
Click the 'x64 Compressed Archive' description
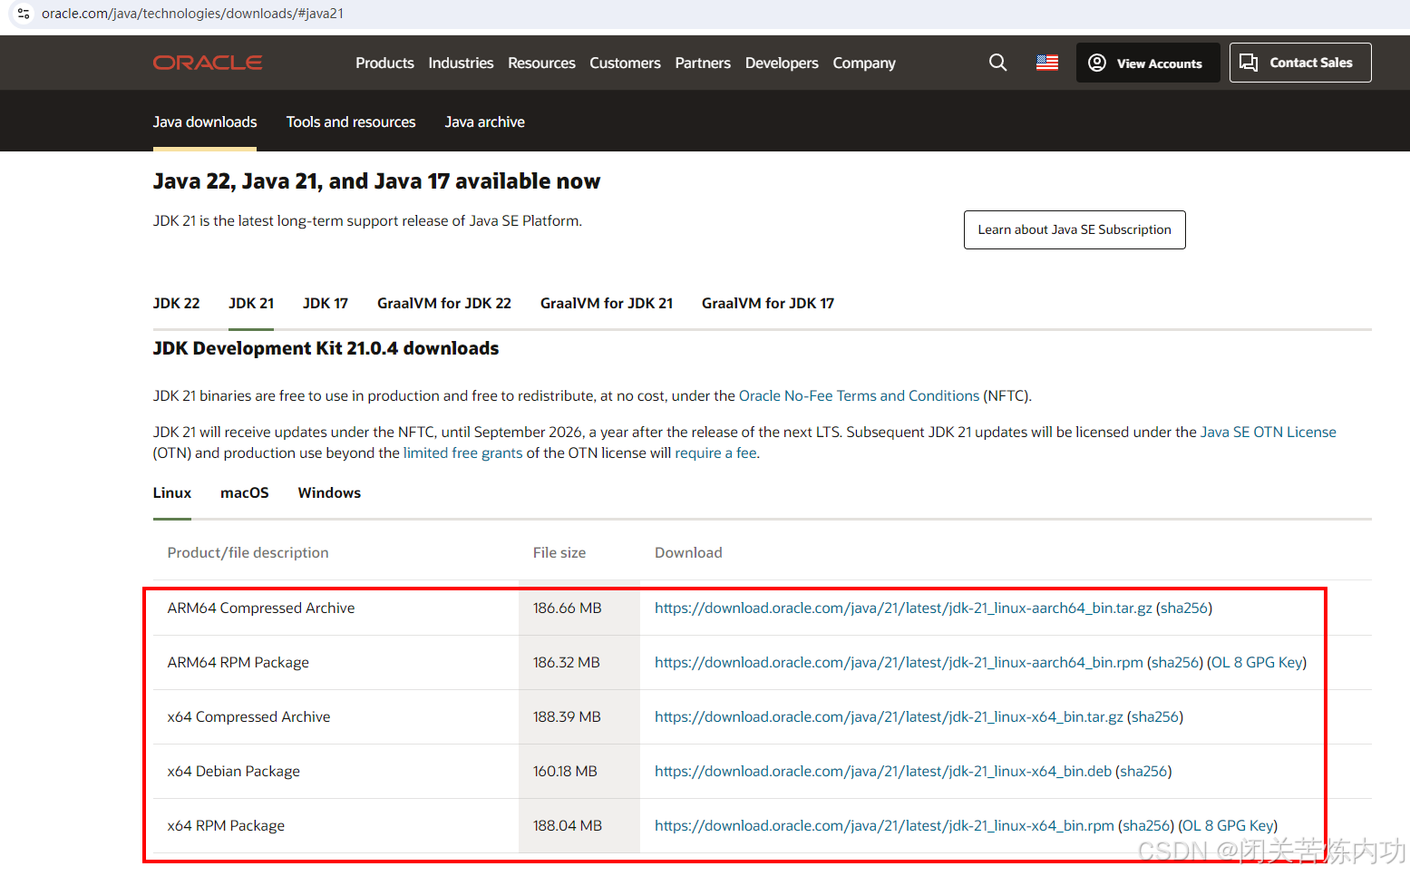pos(249,716)
